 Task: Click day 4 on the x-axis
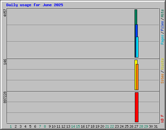point(25,126)
